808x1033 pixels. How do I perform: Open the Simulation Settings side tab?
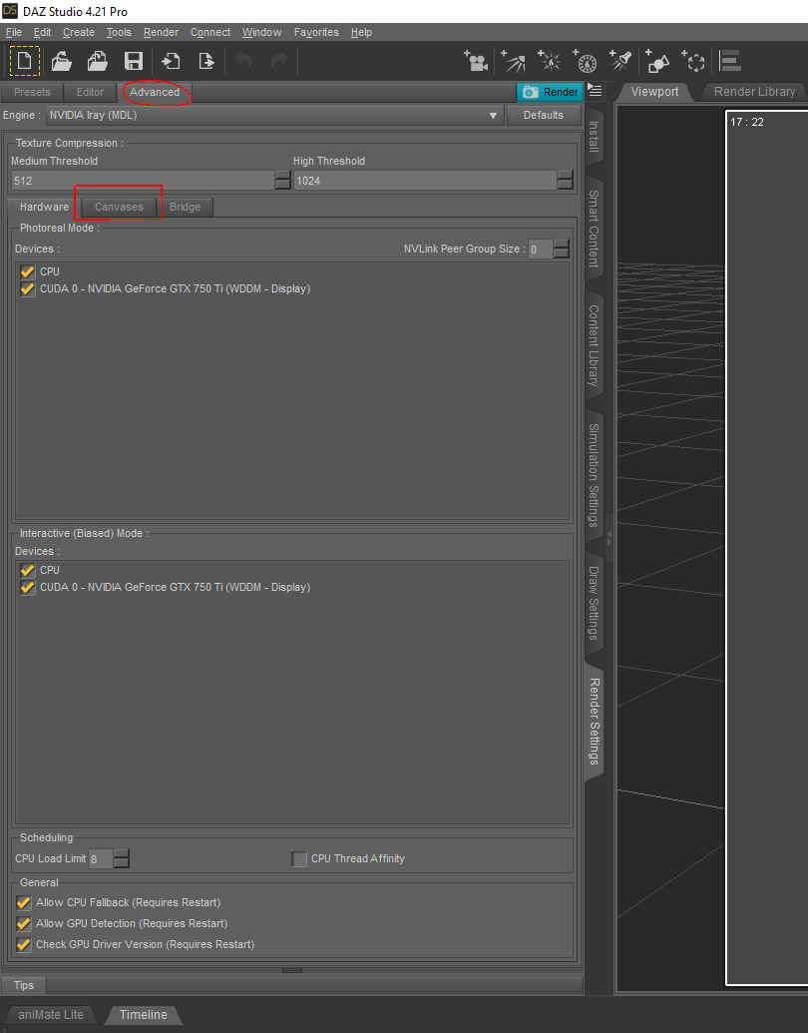point(594,475)
